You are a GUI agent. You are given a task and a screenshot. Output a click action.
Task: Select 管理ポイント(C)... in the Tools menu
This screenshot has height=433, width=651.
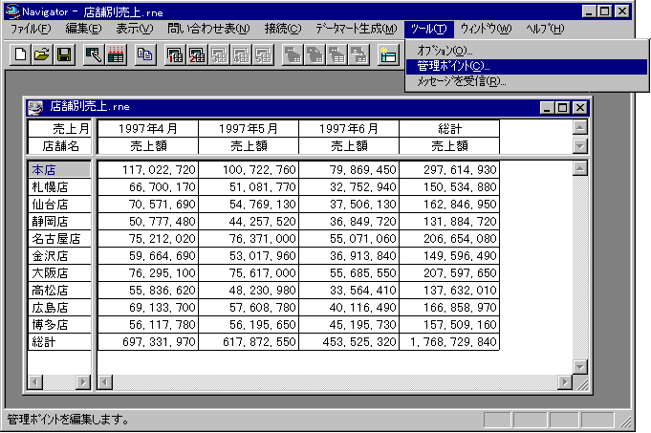(x=453, y=66)
